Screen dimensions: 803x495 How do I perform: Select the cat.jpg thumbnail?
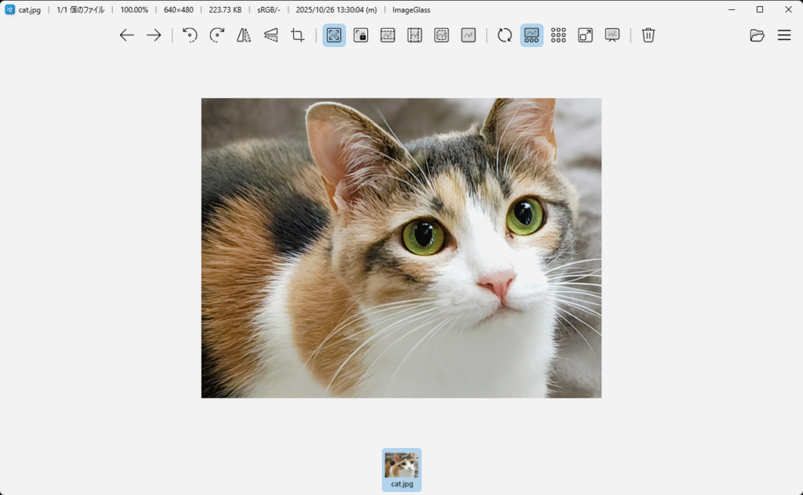pyautogui.click(x=401, y=469)
